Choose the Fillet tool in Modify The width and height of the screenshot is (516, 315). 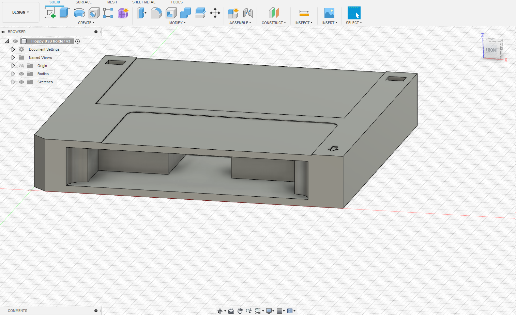(156, 13)
